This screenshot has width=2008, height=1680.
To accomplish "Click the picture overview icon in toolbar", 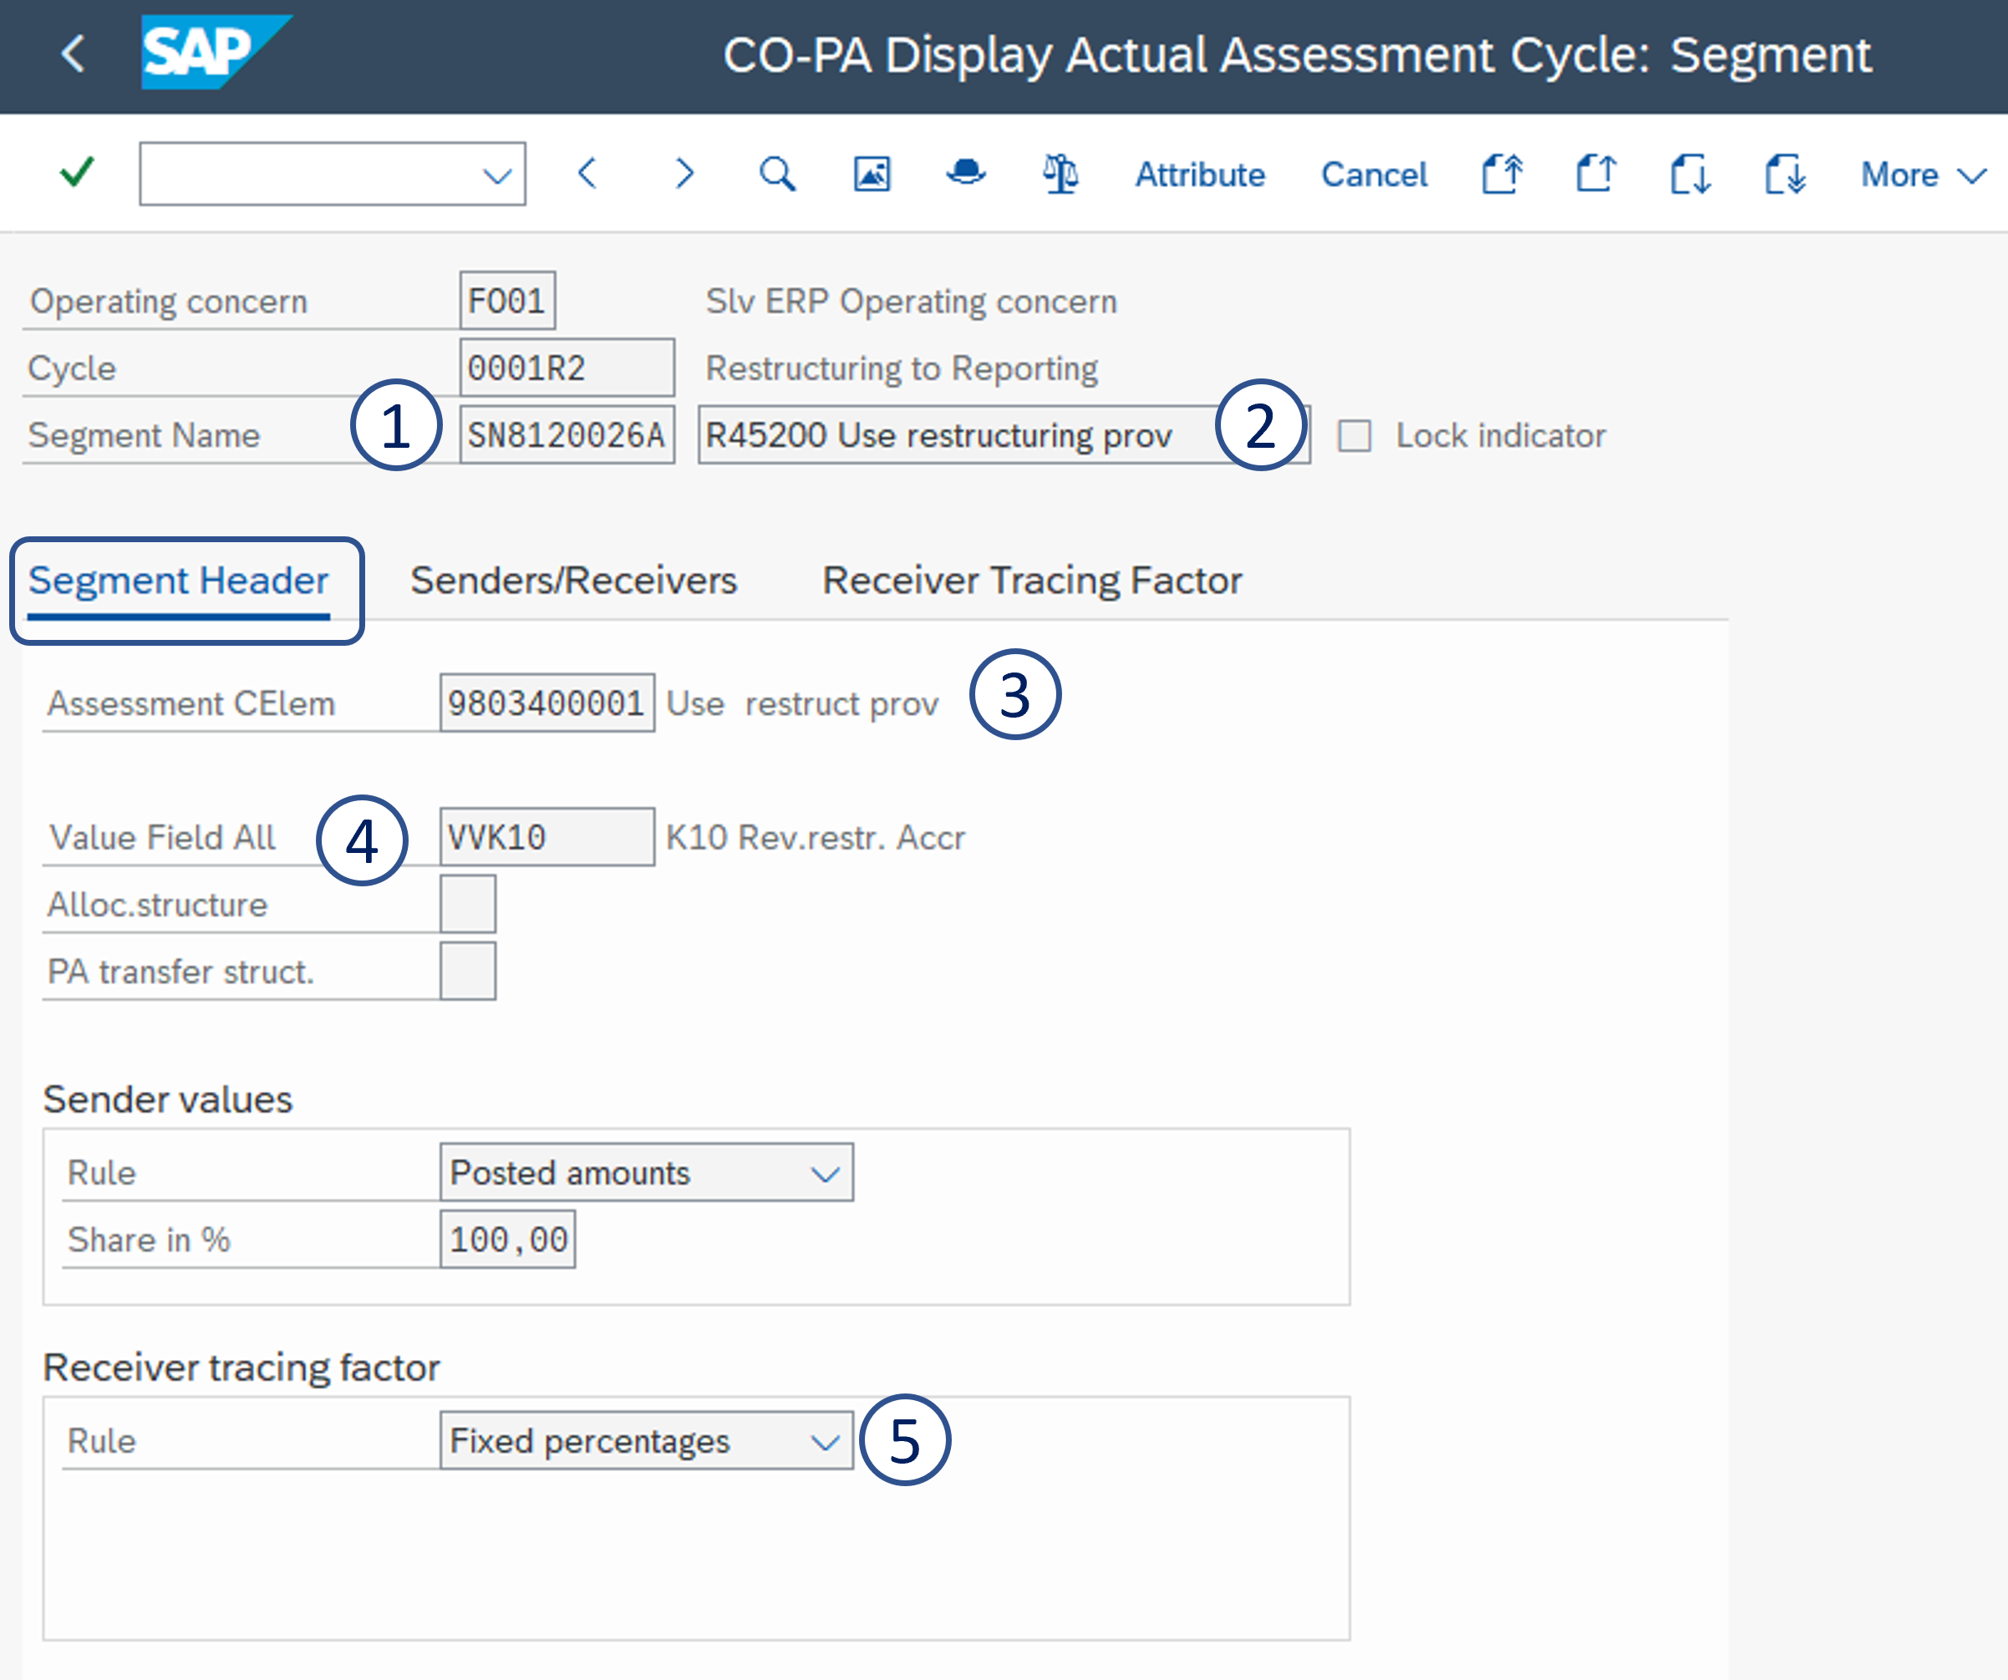I will (x=871, y=174).
